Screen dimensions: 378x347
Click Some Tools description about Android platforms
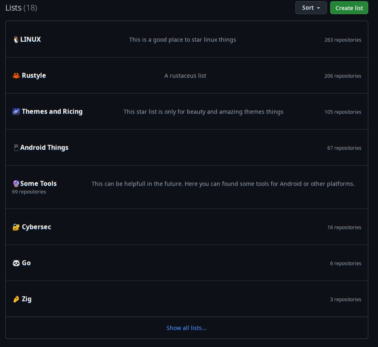click(223, 184)
